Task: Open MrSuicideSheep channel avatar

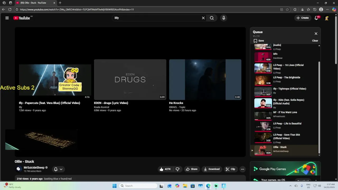Action: click(x=18, y=169)
